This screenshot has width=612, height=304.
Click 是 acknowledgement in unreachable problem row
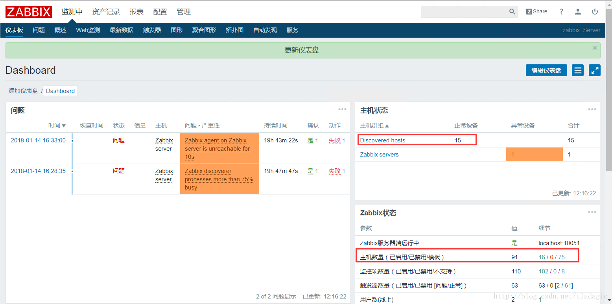click(x=310, y=140)
